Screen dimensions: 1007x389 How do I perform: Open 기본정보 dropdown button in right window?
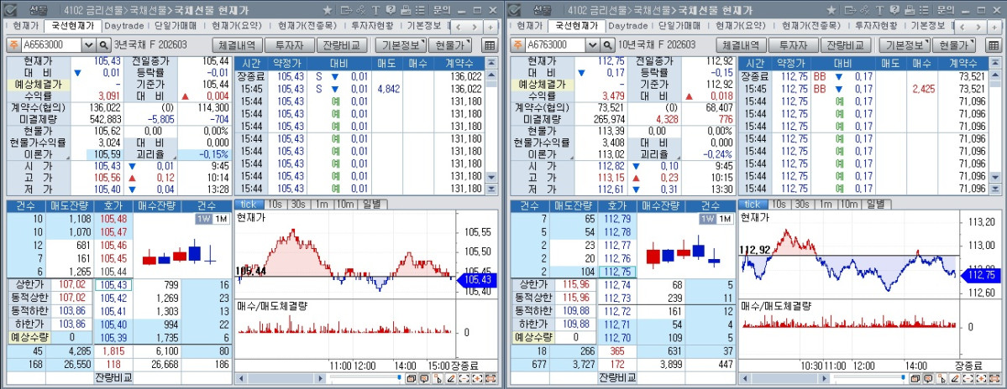(x=905, y=45)
